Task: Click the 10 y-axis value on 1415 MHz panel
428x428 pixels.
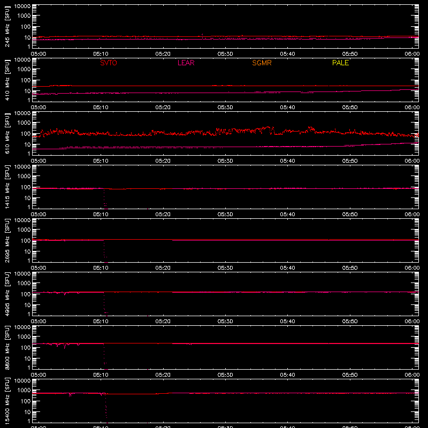Action: [x=27, y=198]
